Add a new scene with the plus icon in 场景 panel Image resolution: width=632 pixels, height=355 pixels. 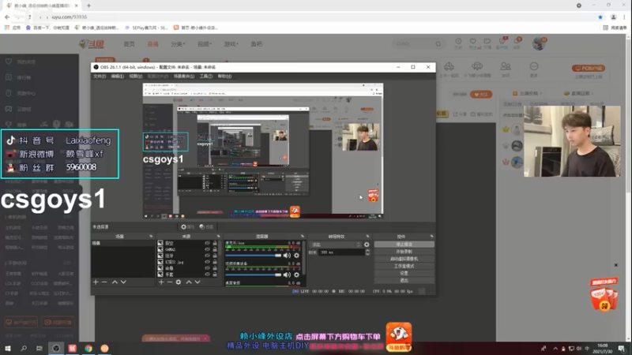[96, 282]
